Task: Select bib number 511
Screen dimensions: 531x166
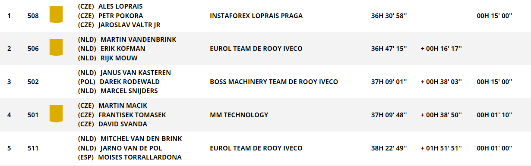Action: click(33, 148)
